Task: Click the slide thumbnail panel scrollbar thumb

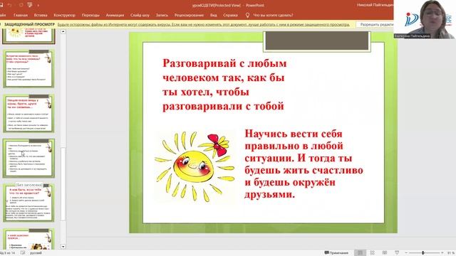Action: 63,184
